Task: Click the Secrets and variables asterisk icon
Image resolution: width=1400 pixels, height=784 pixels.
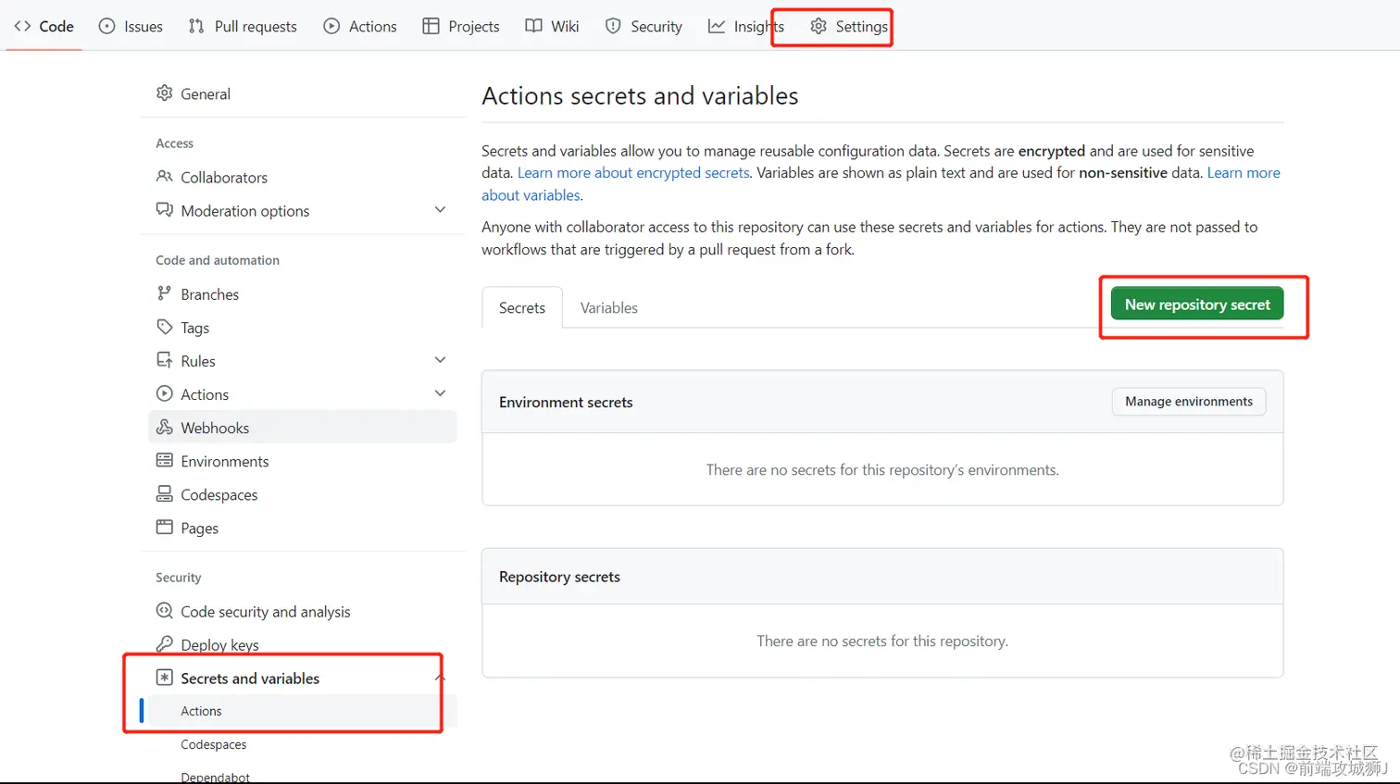Action: (165, 678)
